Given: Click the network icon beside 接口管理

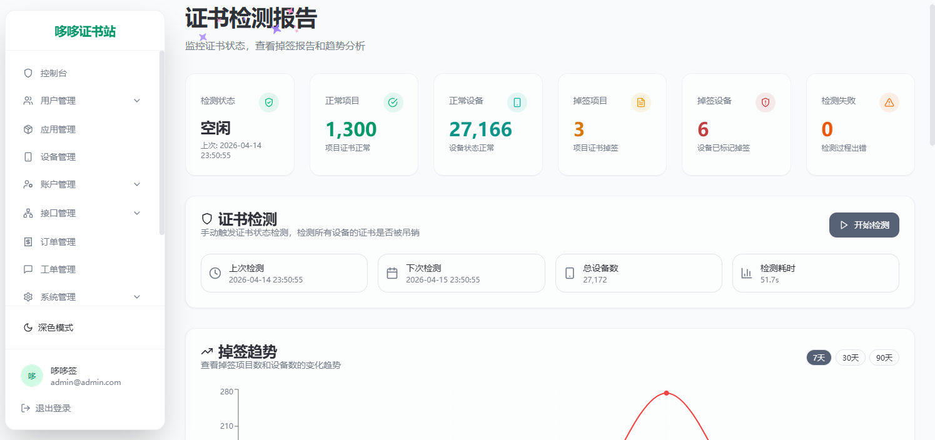Looking at the screenshot, I should point(28,213).
